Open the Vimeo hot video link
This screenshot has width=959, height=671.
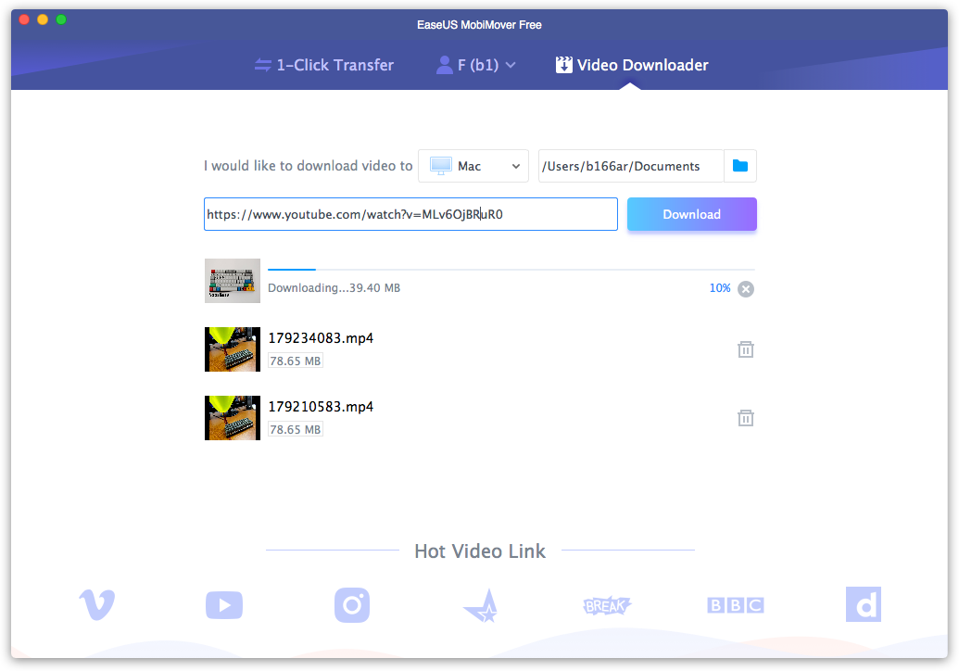point(97,605)
